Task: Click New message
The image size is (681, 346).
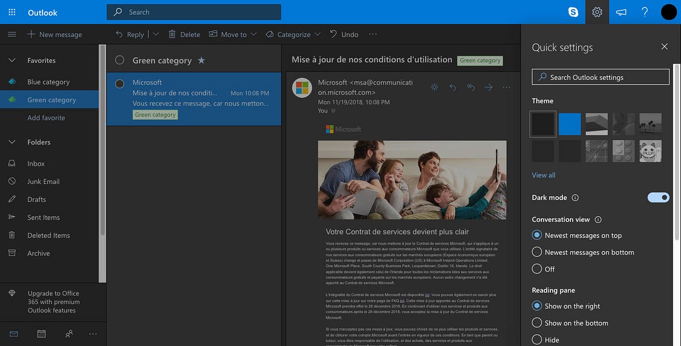Action: tap(54, 34)
